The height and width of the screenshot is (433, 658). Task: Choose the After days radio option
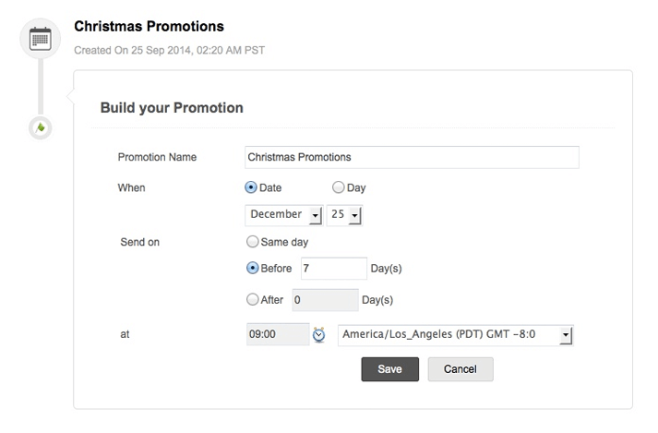(252, 299)
